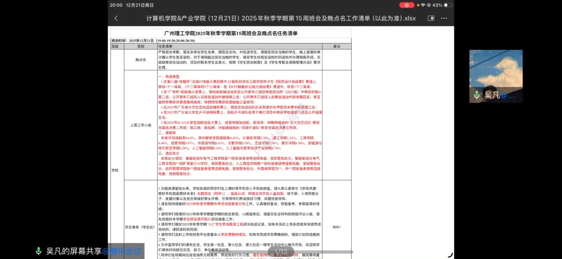
Task: Open the more options ellipsis menu
Action: [446, 18]
